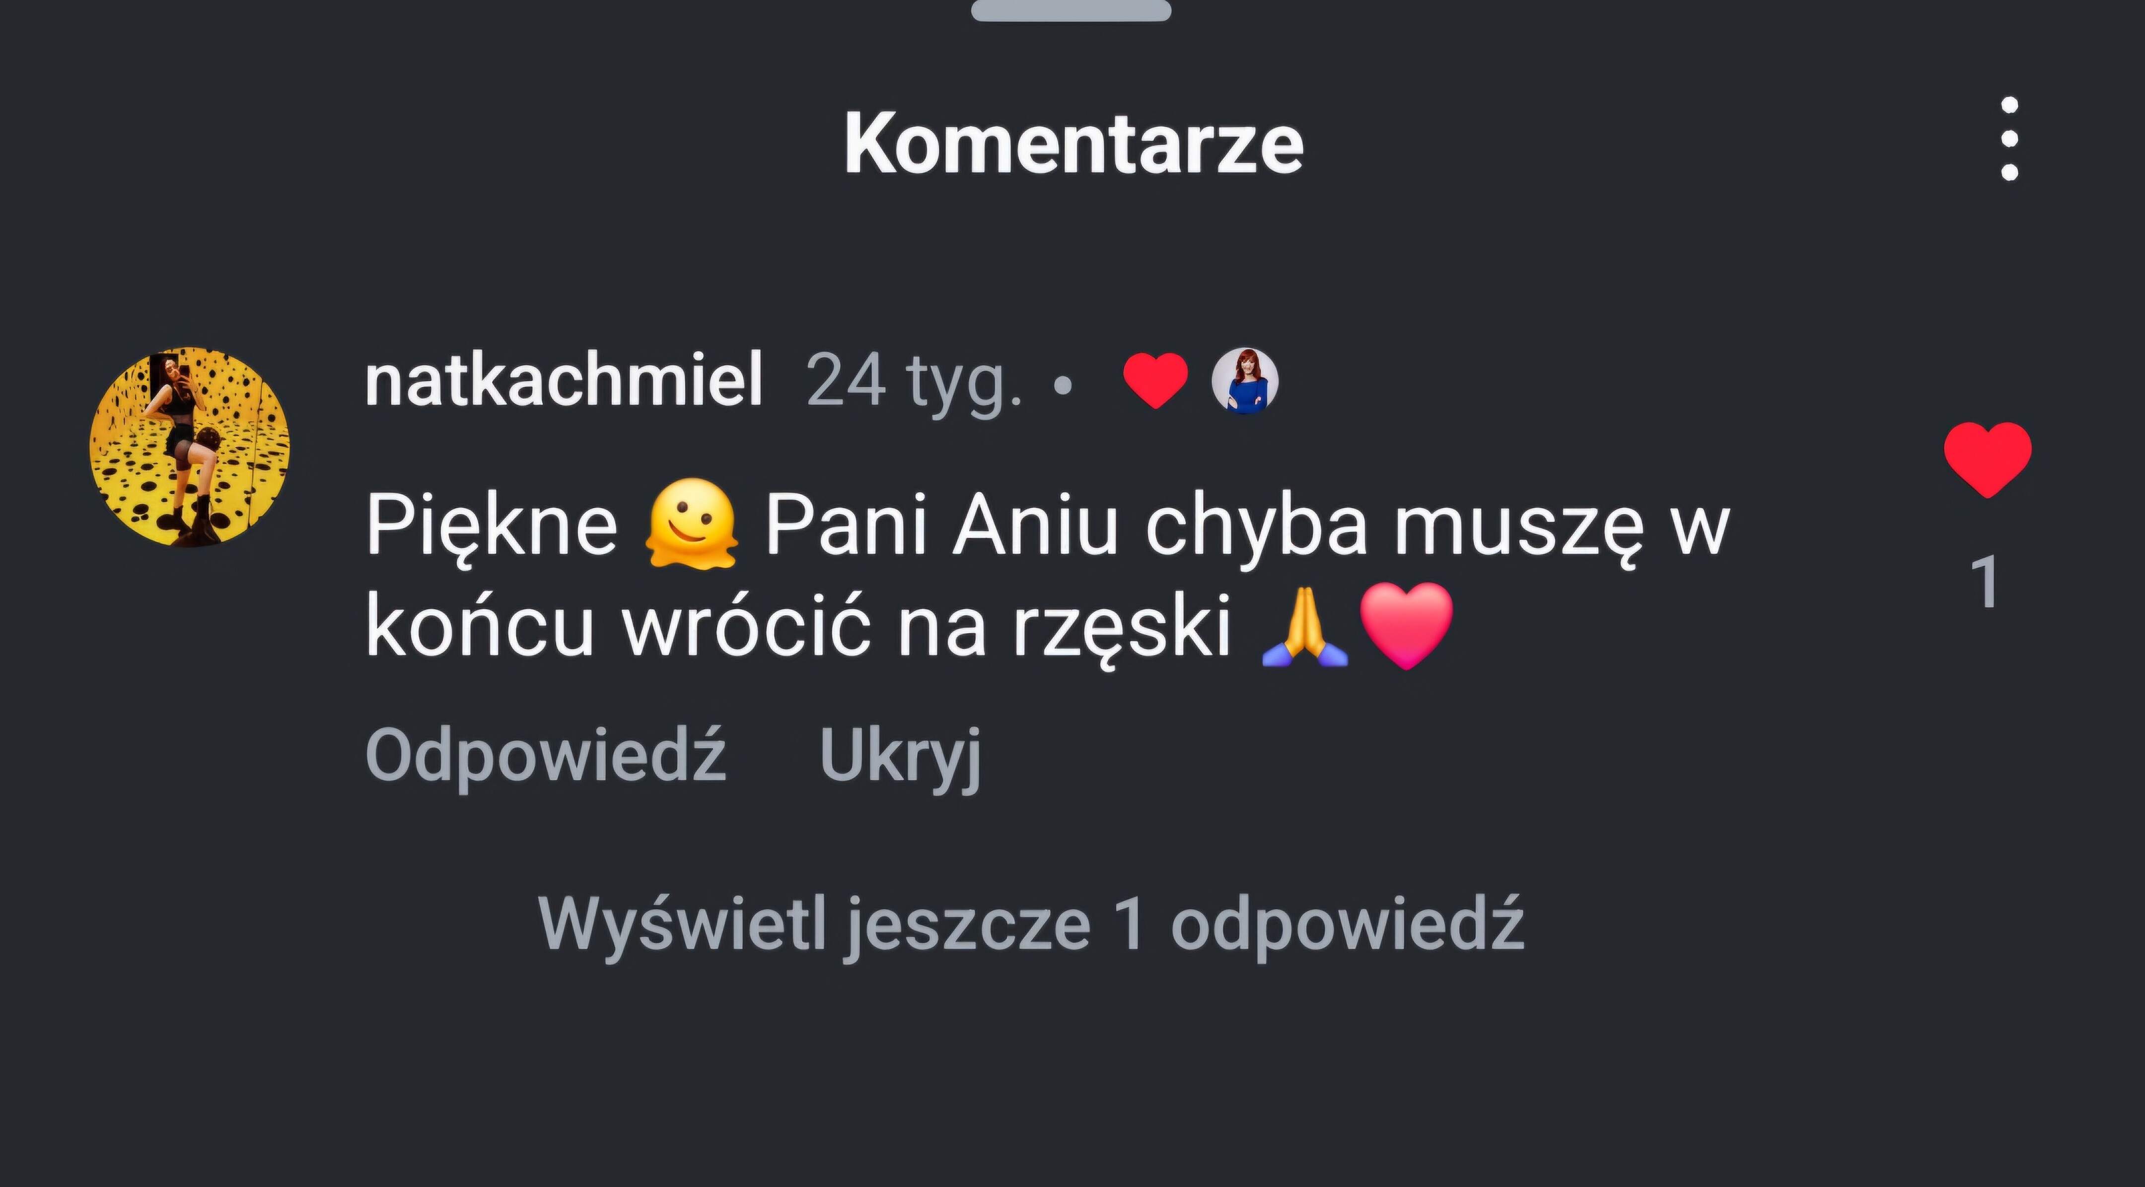Open natkachmiel's yellow dotted profile picture
Image resolution: width=2145 pixels, height=1187 pixels.
(x=190, y=447)
